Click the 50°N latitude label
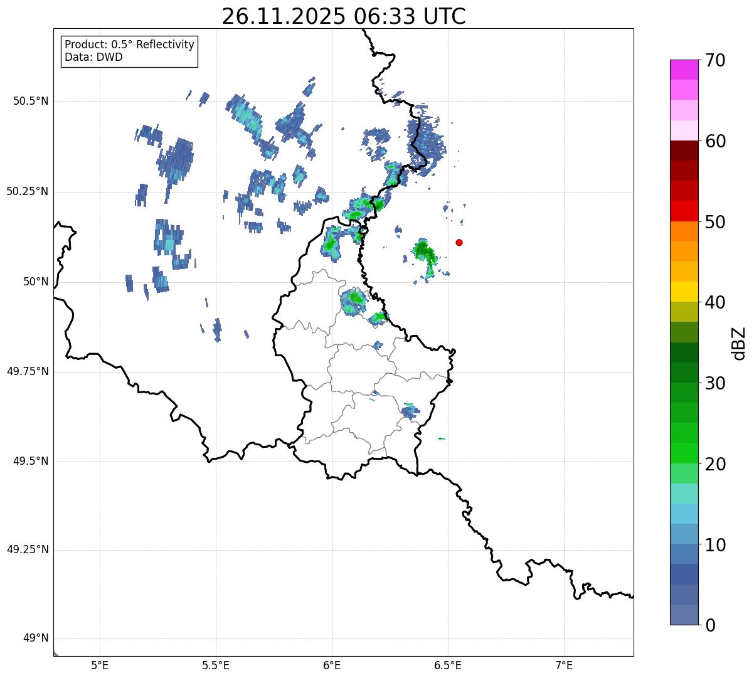Screen dimensions: 754x678 [x=36, y=282]
